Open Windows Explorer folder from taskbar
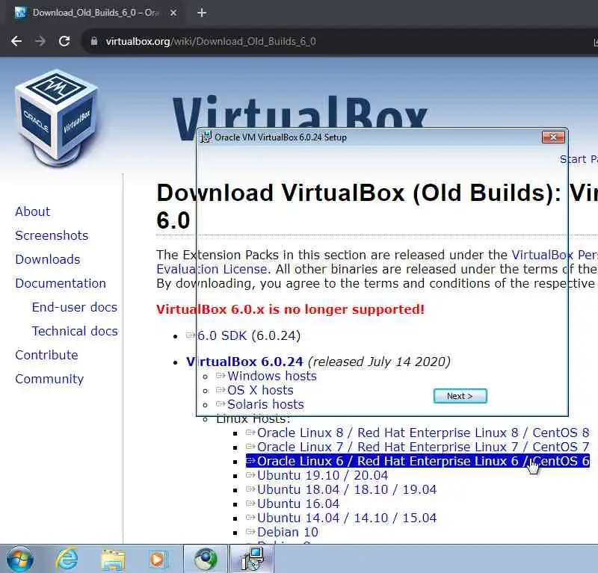 tap(113, 560)
